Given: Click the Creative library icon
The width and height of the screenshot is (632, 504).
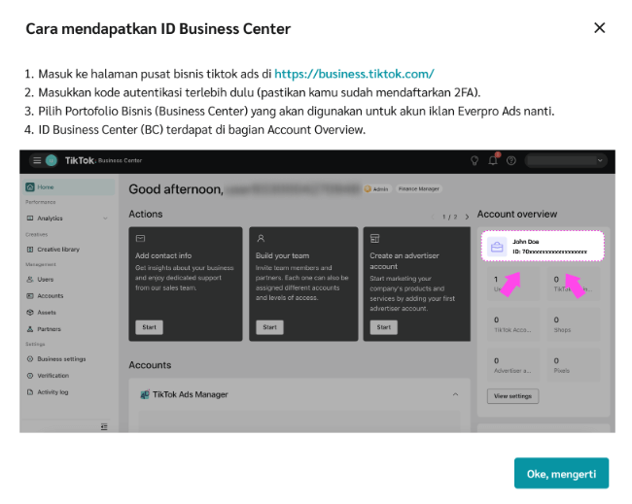Looking at the screenshot, I should [30, 250].
